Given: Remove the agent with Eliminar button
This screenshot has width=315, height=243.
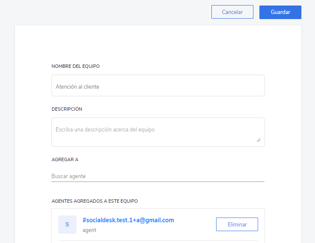Looking at the screenshot, I should 237,224.
